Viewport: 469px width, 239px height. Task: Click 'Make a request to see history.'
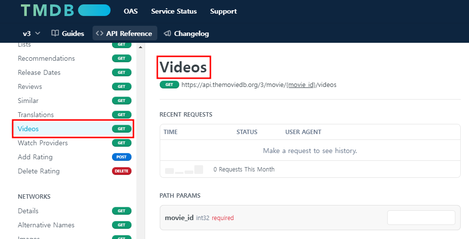point(310,151)
